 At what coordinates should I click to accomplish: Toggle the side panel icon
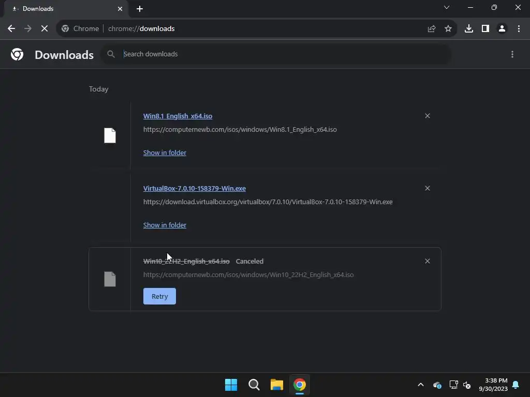click(485, 29)
